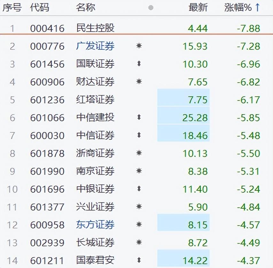This screenshot has width=273, height=268.
Task: Select the 国联证券 stock name
Action: 95,64
